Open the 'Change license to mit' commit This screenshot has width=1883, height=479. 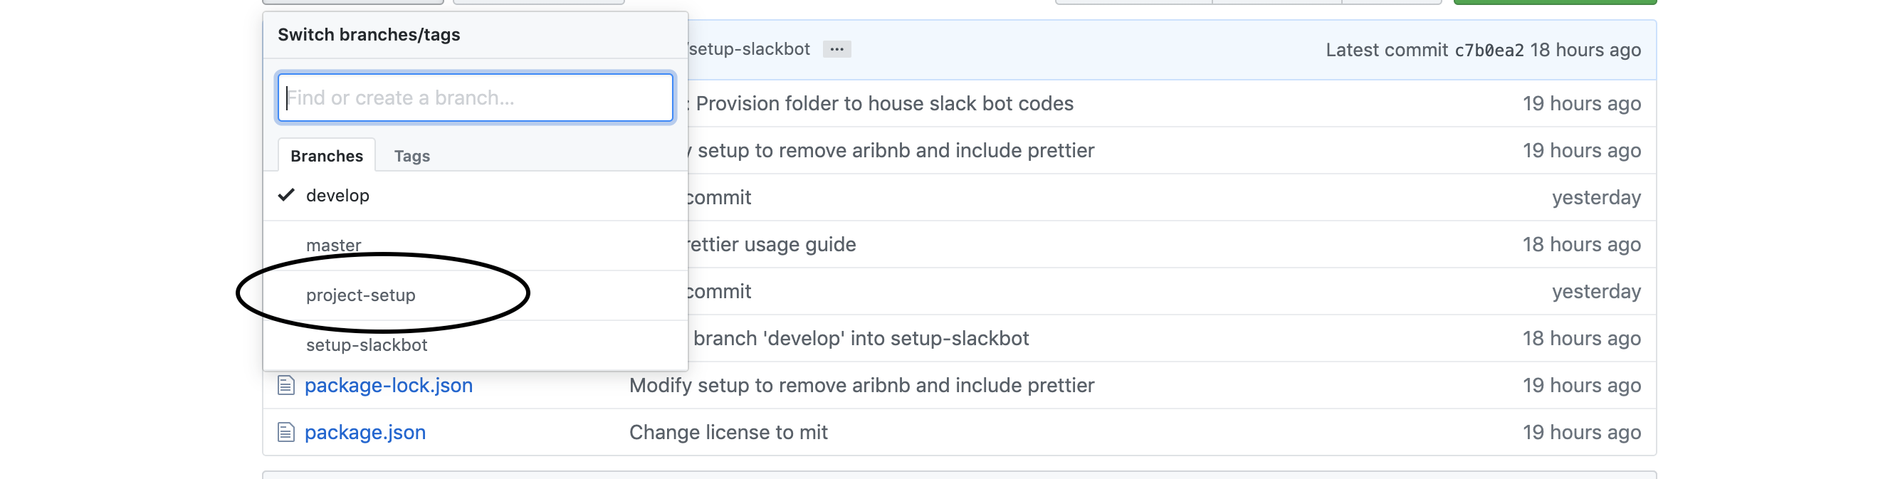pos(728,432)
